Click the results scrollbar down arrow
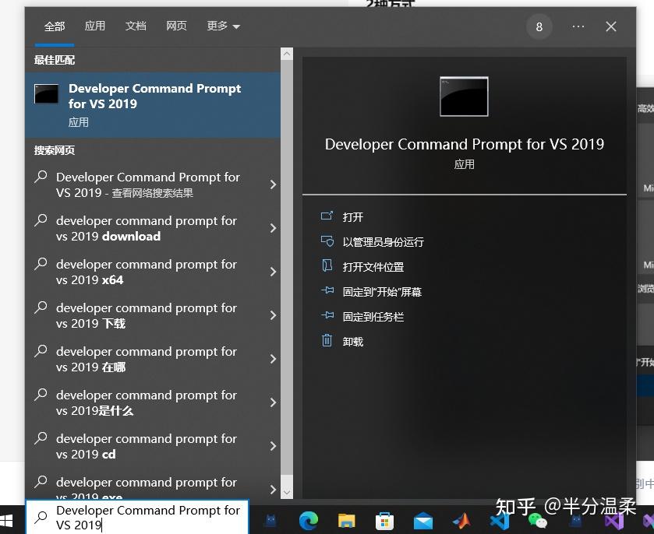The image size is (654, 534). tap(287, 492)
